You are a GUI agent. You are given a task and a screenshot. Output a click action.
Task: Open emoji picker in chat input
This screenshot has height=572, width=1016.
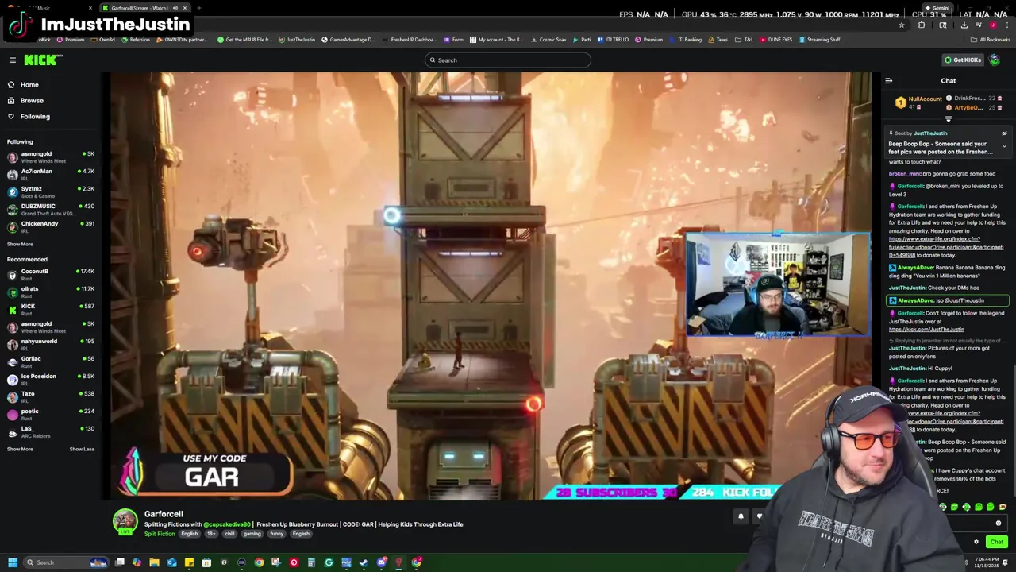pos(999,524)
